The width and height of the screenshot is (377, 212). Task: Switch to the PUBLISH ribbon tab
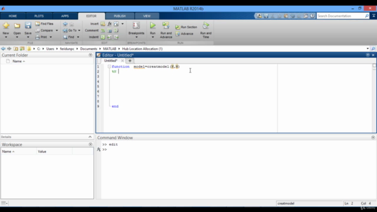pyautogui.click(x=120, y=16)
